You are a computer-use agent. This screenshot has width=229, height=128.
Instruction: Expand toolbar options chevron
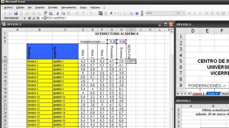point(142,14)
